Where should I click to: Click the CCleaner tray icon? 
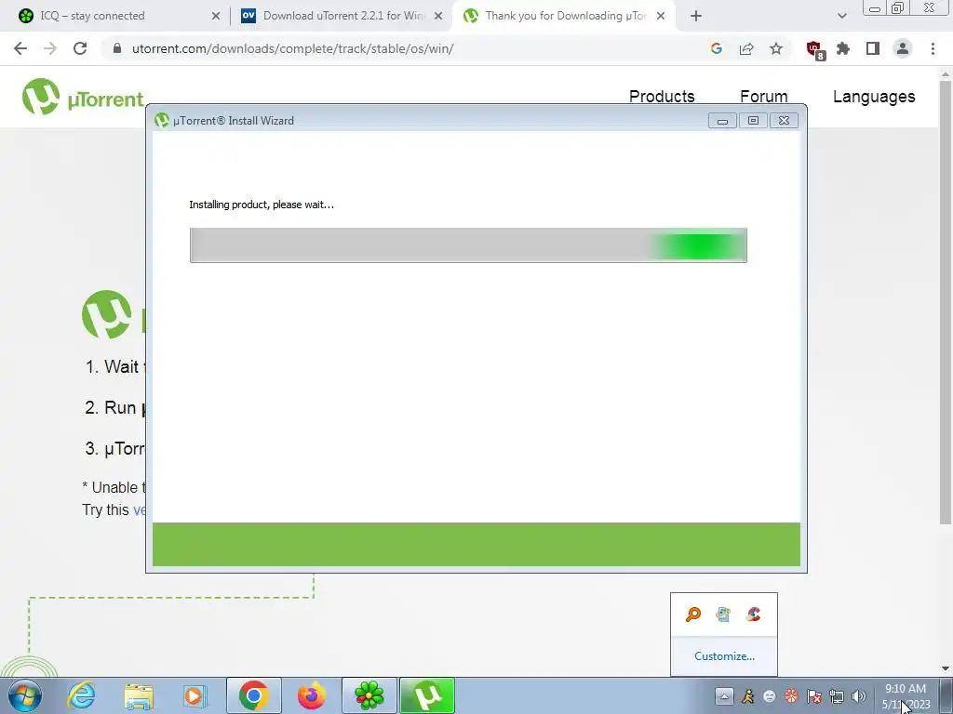(754, 615)
